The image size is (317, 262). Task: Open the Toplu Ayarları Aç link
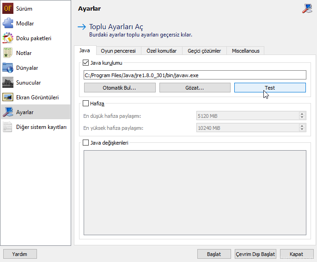pyautogui.click(x=116, y=27)
